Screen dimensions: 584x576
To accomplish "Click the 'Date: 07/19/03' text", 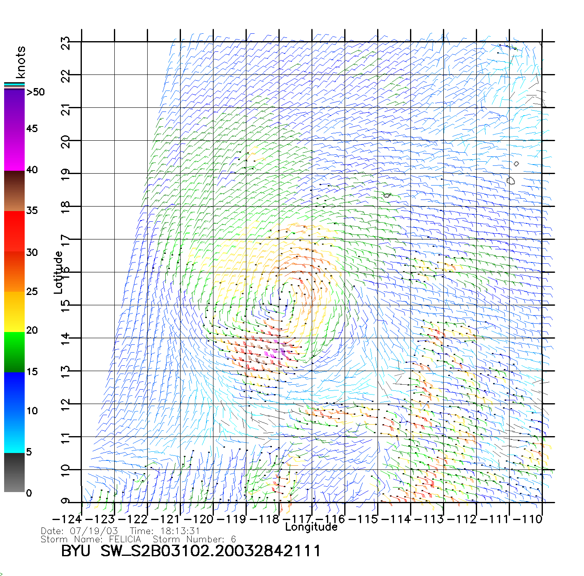I will [79, 531].
